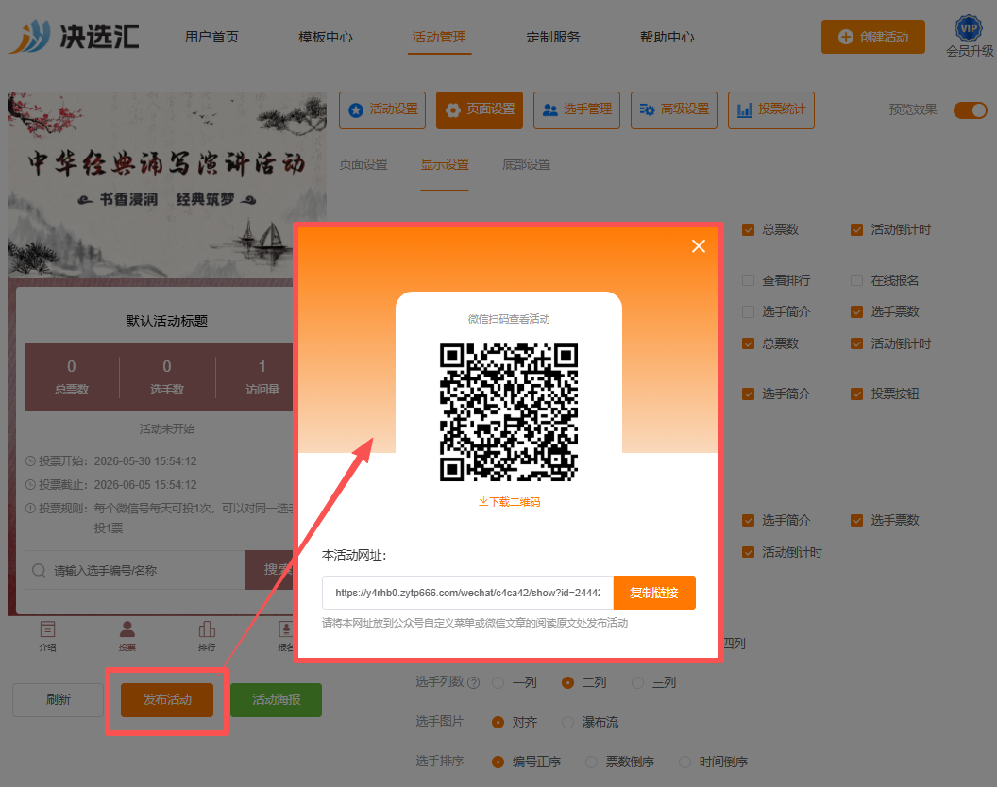The height and width of the screenshot is (787, 997).
Task: Toggle first-row 活动倒计时 checkbox
Action: coord(857,229)
